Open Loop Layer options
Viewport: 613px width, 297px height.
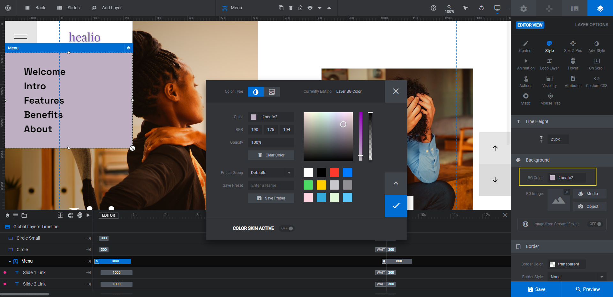click(549, 64)
